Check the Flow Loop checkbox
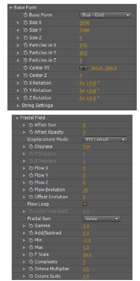 (85, 204)
